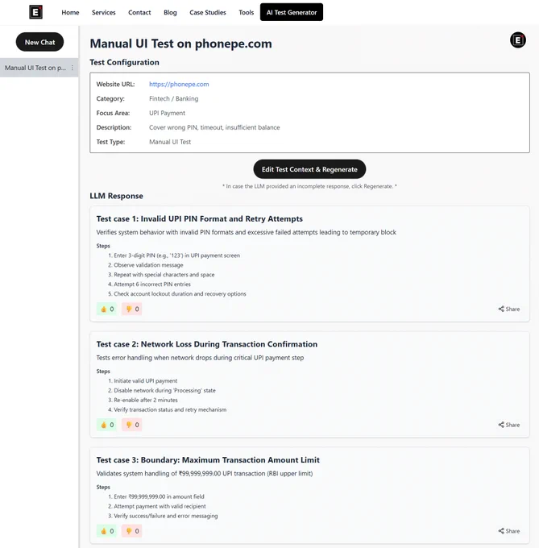Screen dimensions: 539x548
Task: Click the 'UPI Payment' focus area value
Action: tap(167, 113)
